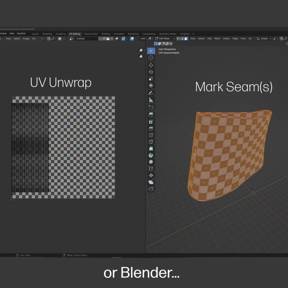Toggle the image pin in UV editor

click(x=117, y=39)
